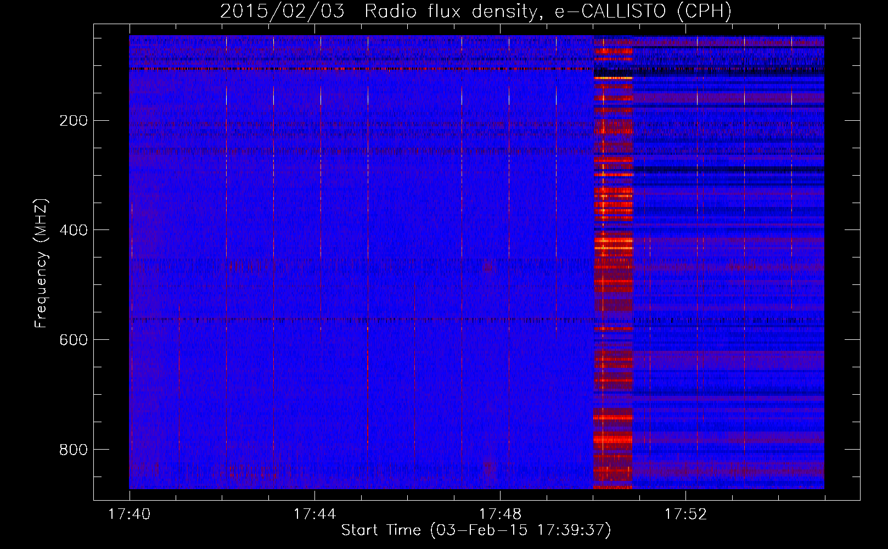
Task: Click the 17:48 time tick label
Action: tap(500, 514)
